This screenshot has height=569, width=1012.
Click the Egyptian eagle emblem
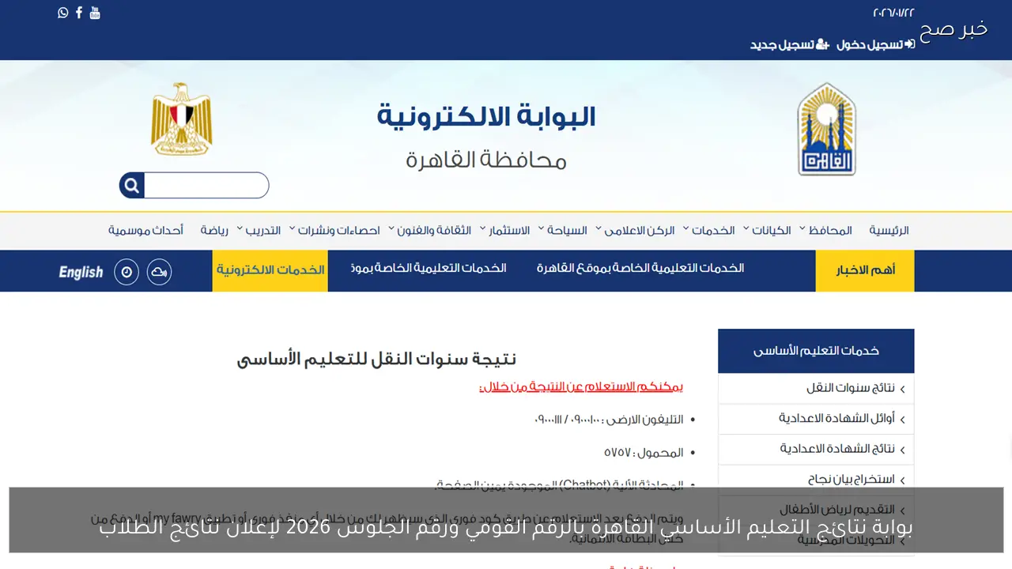[181, 119]
